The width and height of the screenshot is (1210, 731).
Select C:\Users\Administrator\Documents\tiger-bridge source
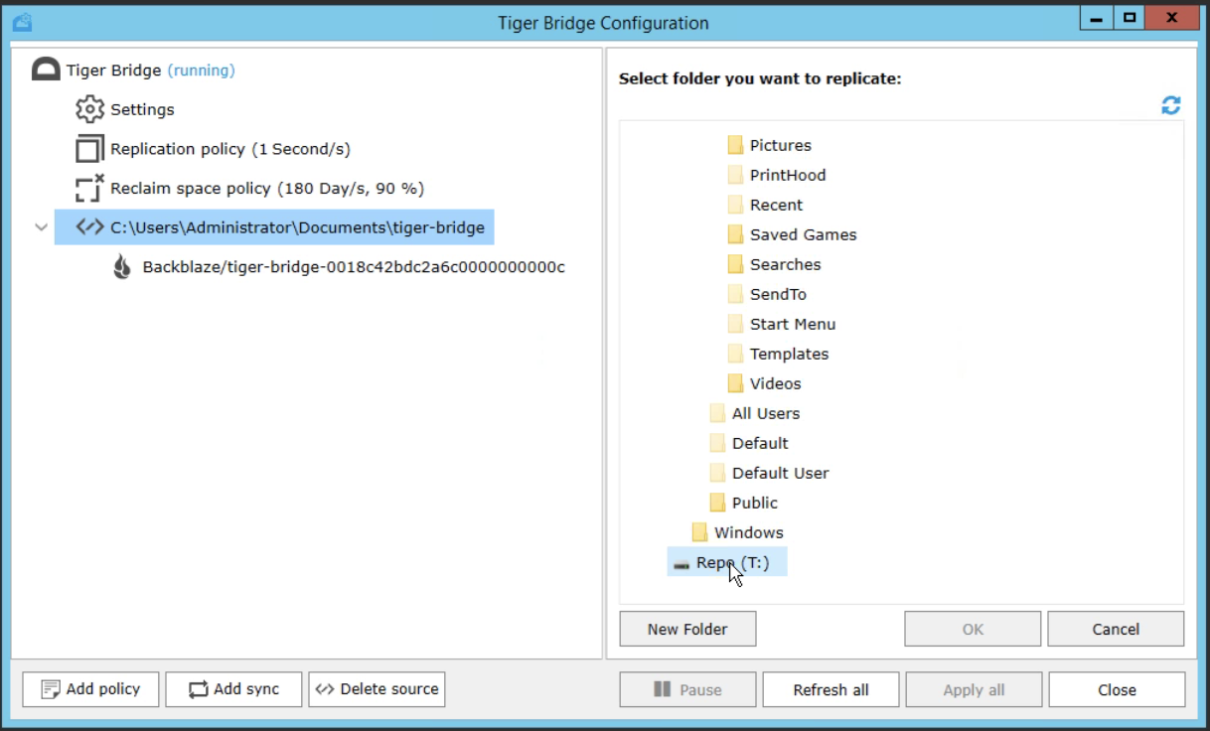pyautogui.click(x=297, y=227)
